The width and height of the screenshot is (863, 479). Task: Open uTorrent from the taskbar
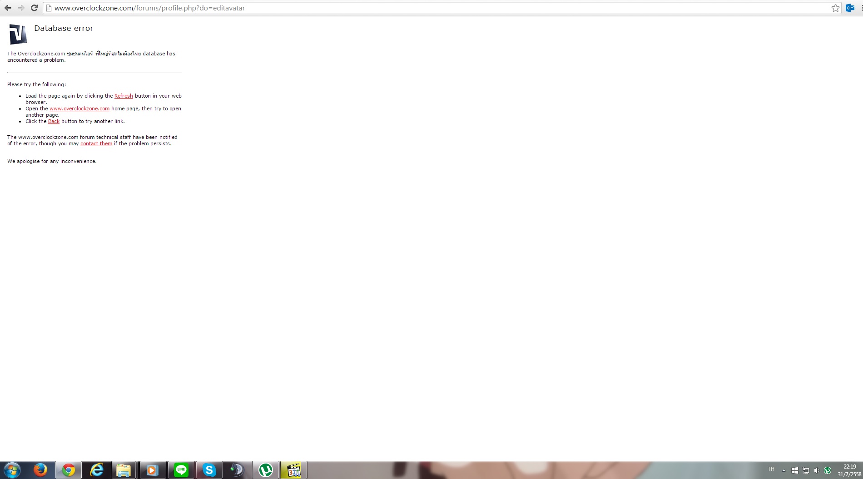click(266, 470)
